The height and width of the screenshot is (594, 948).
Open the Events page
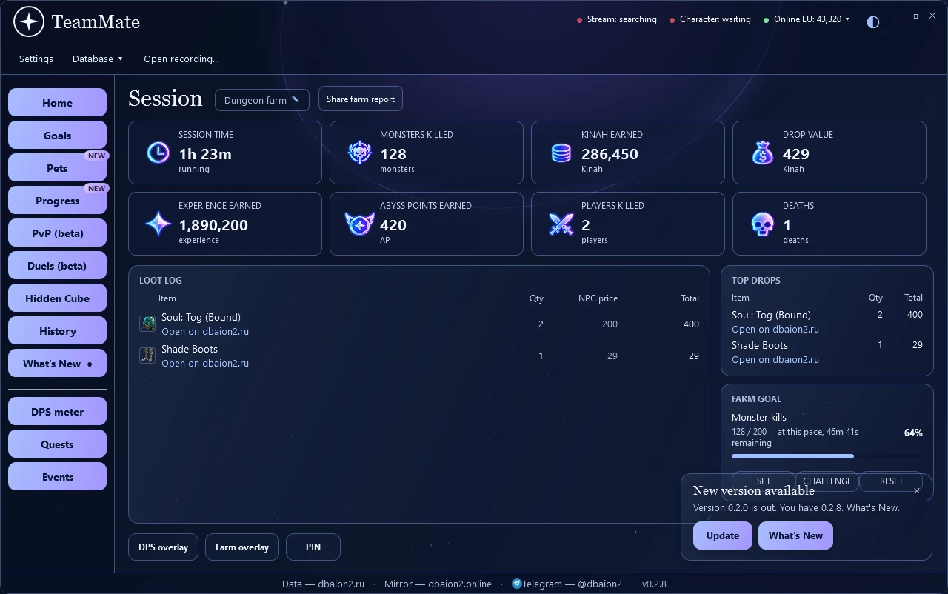(57, 477)
